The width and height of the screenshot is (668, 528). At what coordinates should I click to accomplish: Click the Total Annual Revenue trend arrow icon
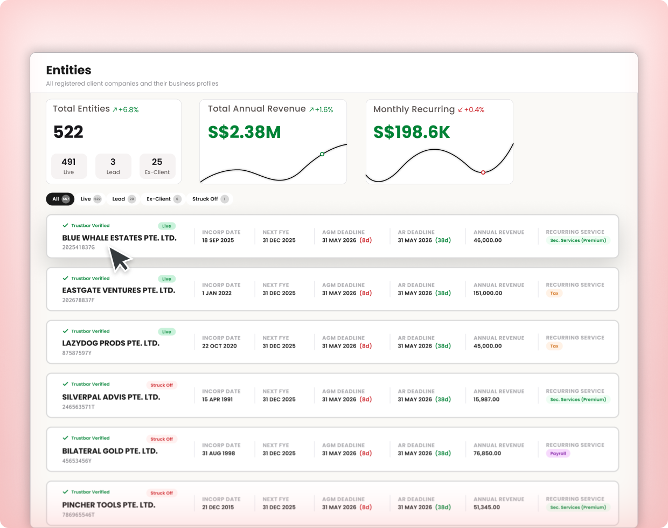point(311,109)
